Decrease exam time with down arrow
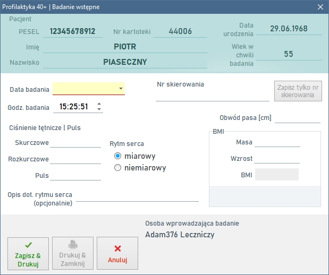This screenshot has width=329, height=275. (x=99, y=109)
